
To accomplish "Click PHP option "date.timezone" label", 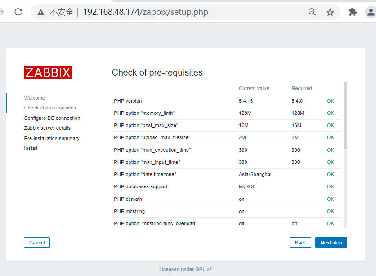I will tap(145, 175).
